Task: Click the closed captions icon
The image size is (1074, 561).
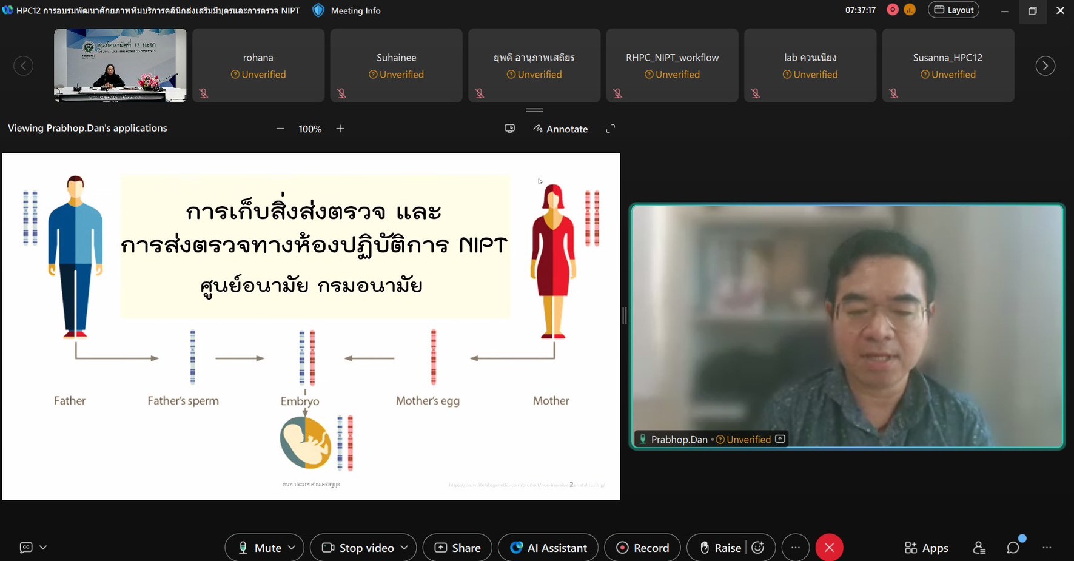Action: pyautogui.click(x=26, y=548)
